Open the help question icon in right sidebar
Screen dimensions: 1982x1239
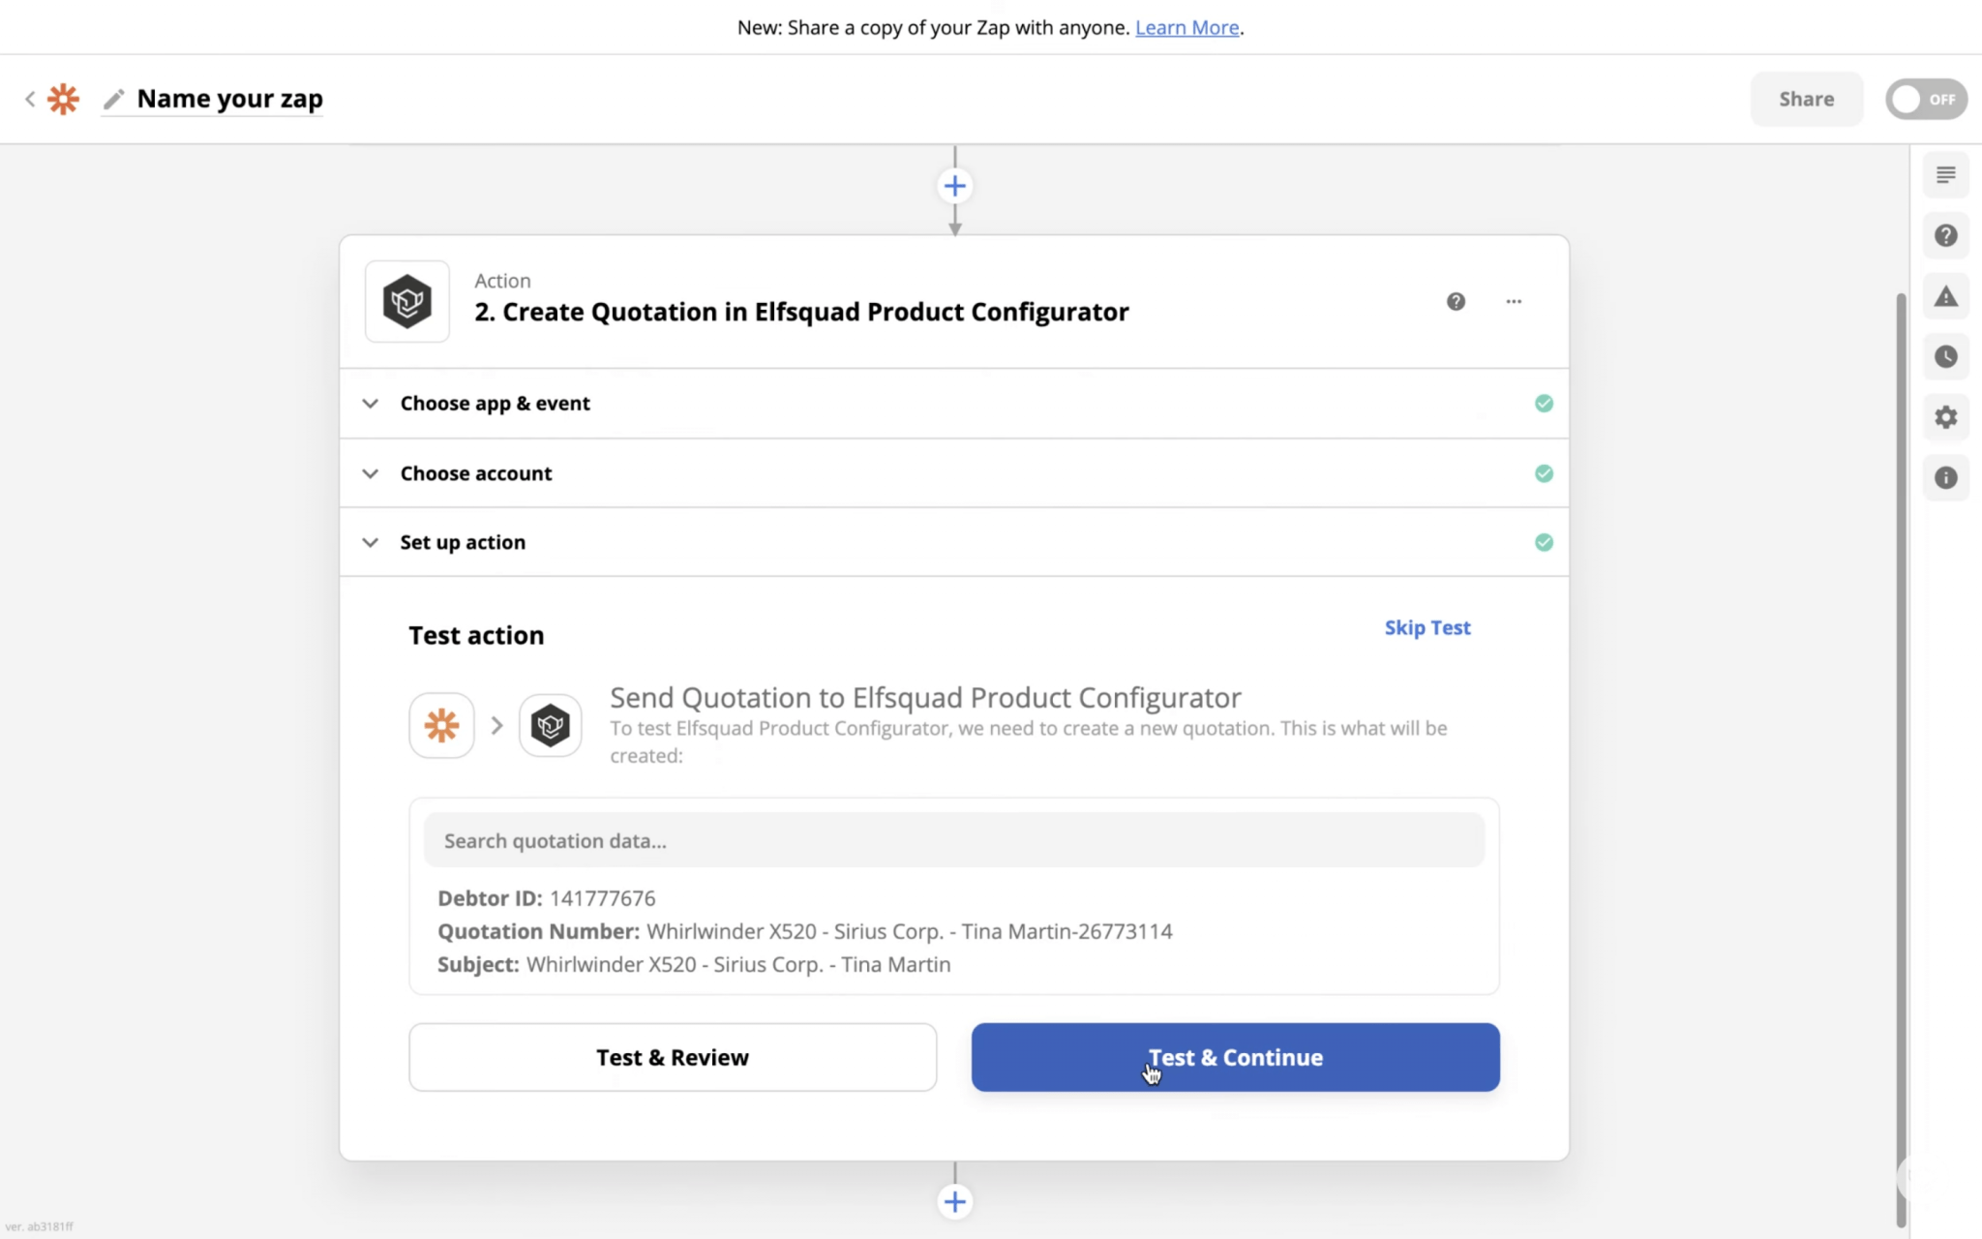(x=1945, y=235)
